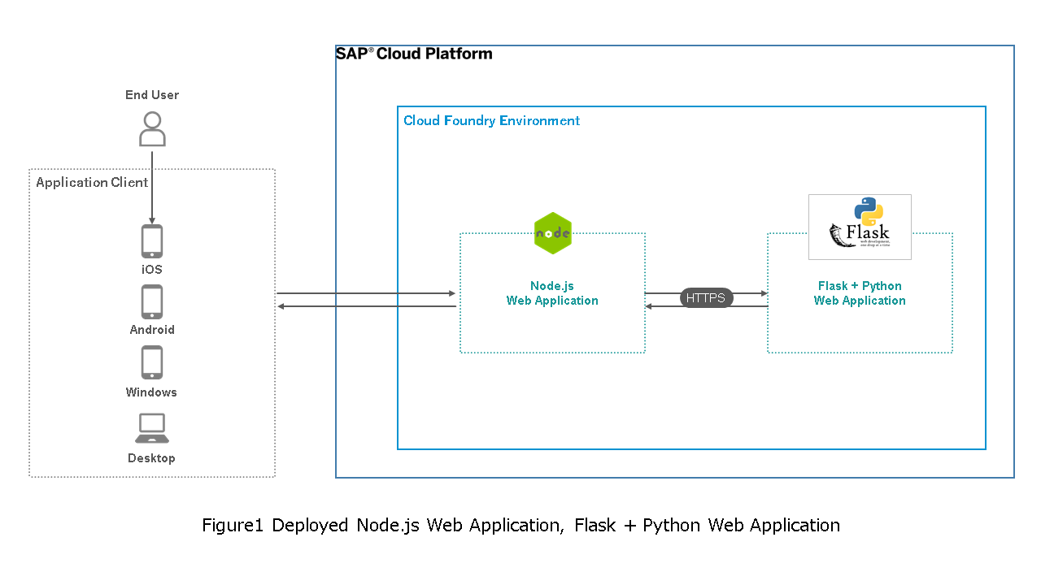The image size is (1041, 585).
Task: Click the arrow from End User to iOS
Action: pos(152,187)
